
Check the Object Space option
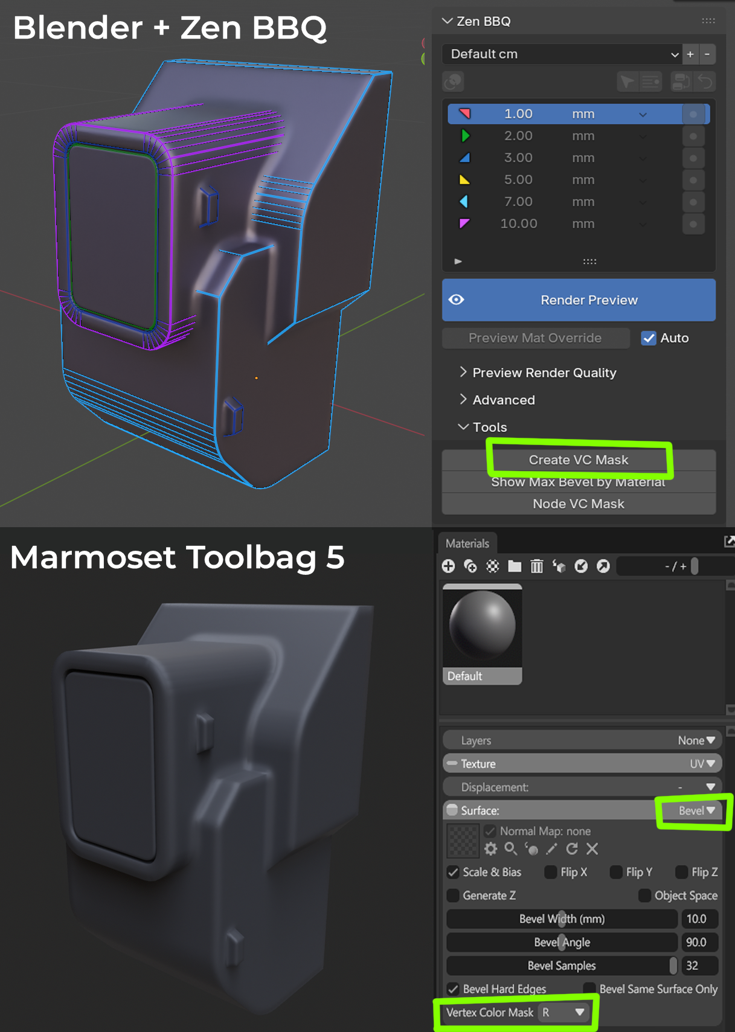(644, 896)
